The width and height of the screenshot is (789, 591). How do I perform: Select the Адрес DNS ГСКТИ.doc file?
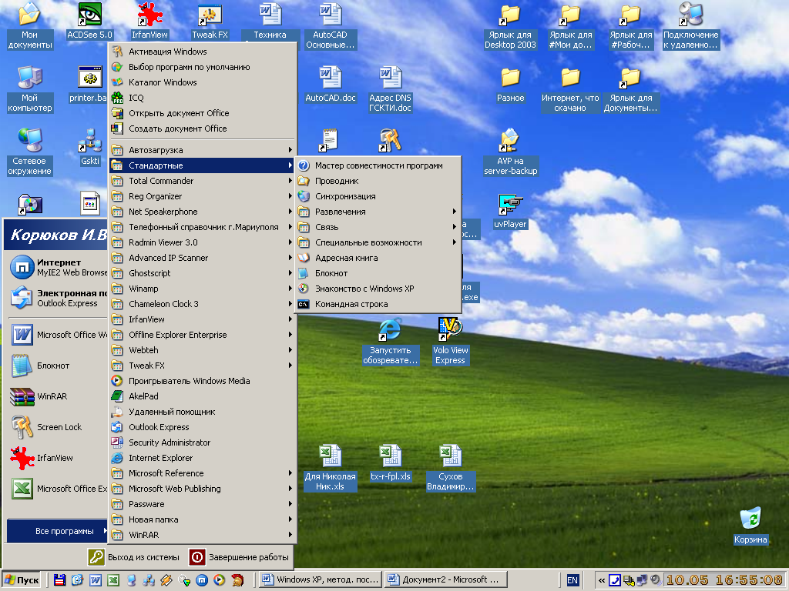coord(391,89)
